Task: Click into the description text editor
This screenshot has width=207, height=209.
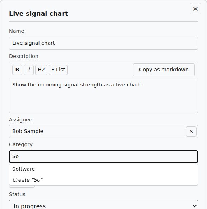Action: click(103, 95)
